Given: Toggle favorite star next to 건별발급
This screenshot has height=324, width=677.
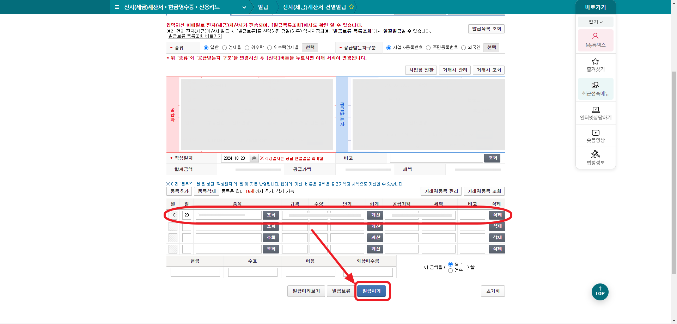Looking at the screenshot, I should (x=351, y=7).
